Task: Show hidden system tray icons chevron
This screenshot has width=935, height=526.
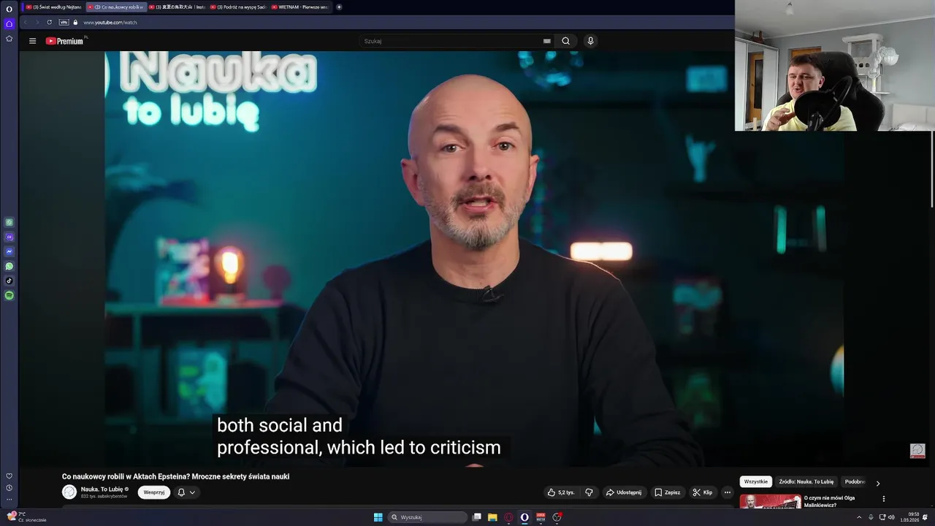Action: point(860,517)
